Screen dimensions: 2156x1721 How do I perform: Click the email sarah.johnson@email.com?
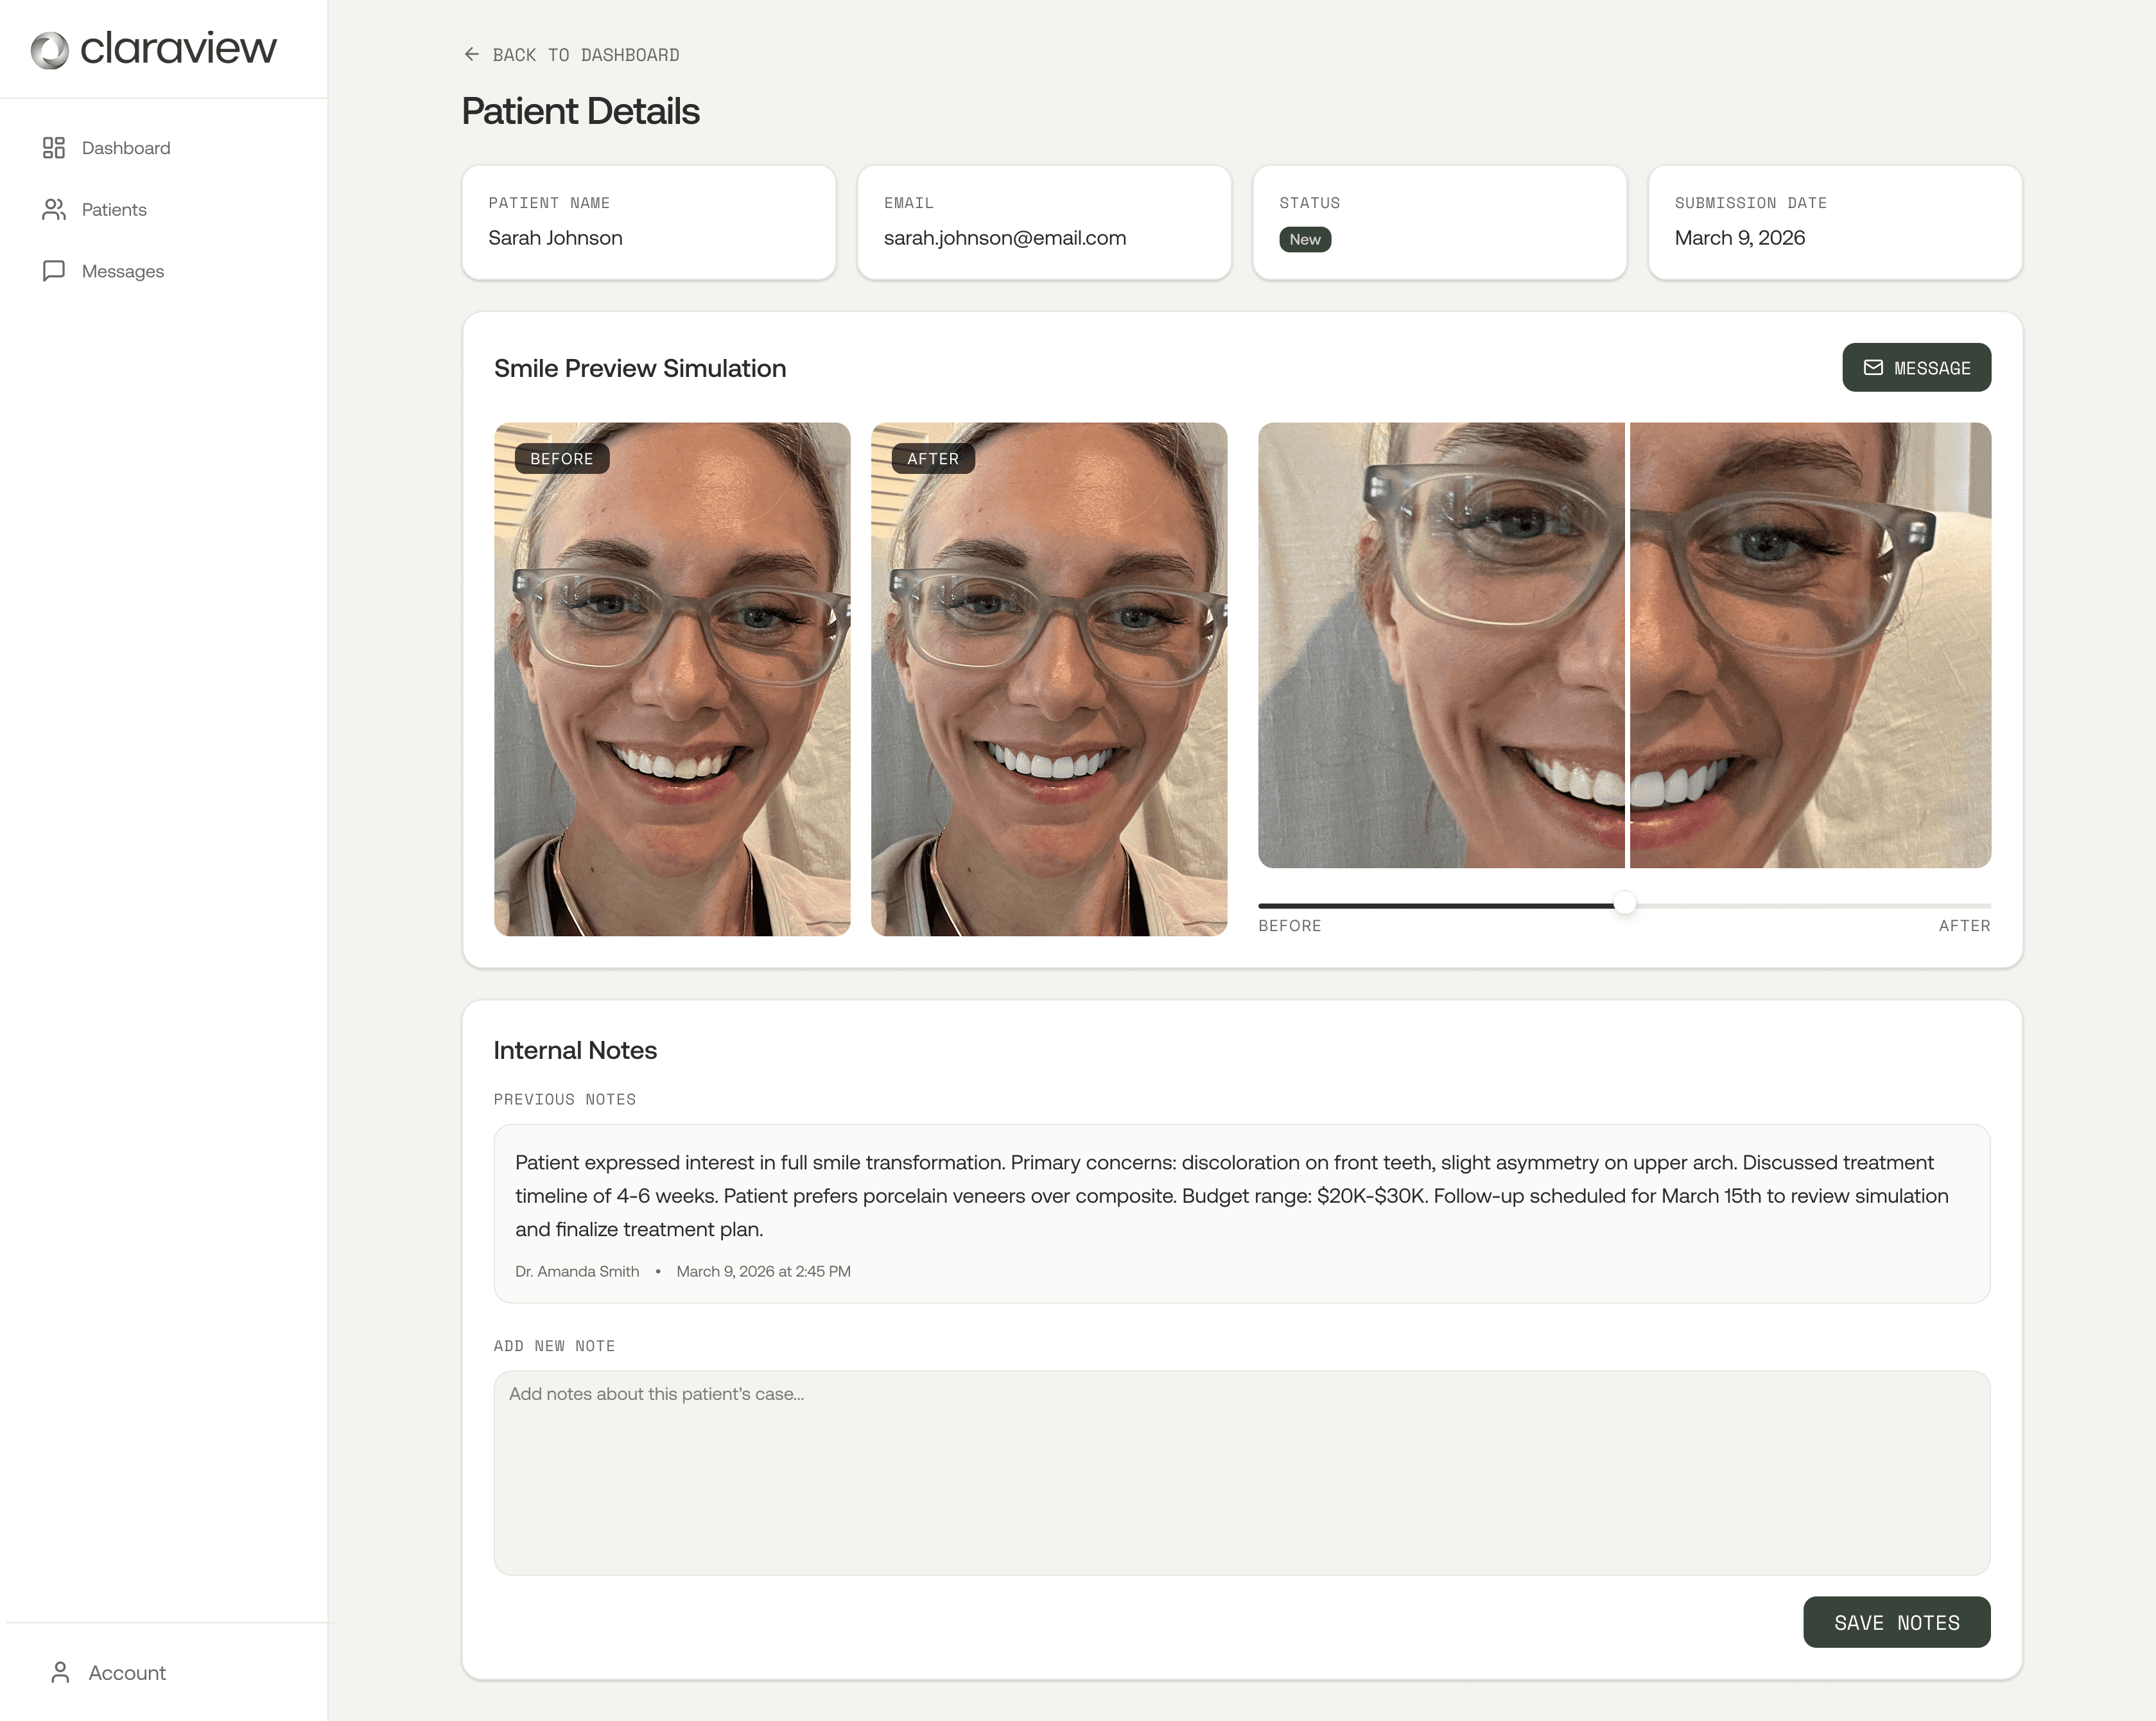click(x=1005, y=238)
